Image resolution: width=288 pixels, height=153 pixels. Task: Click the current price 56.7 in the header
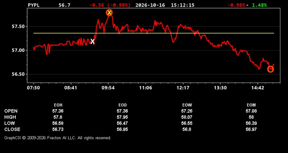click(65, 5)
